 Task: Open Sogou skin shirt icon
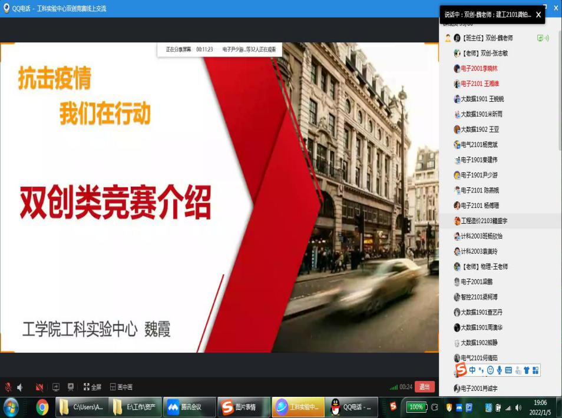[527, 370]
